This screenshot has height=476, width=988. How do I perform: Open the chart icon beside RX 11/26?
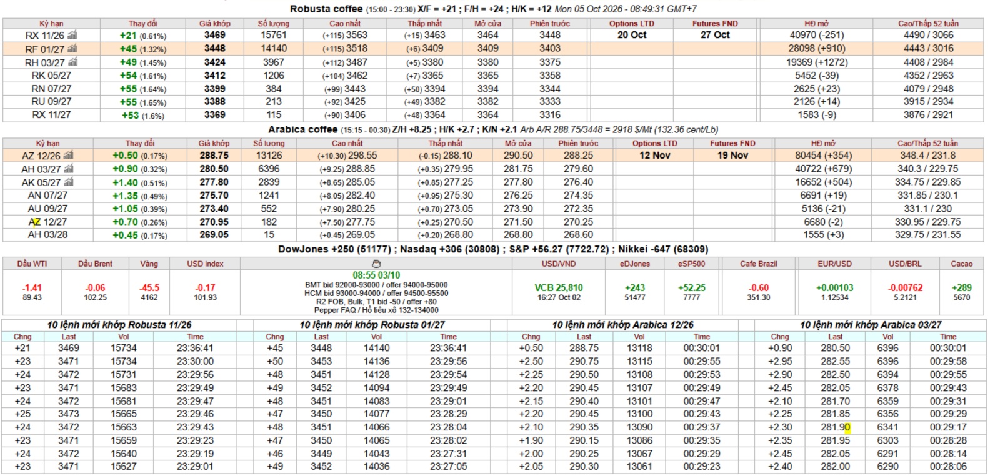(72, 35)
